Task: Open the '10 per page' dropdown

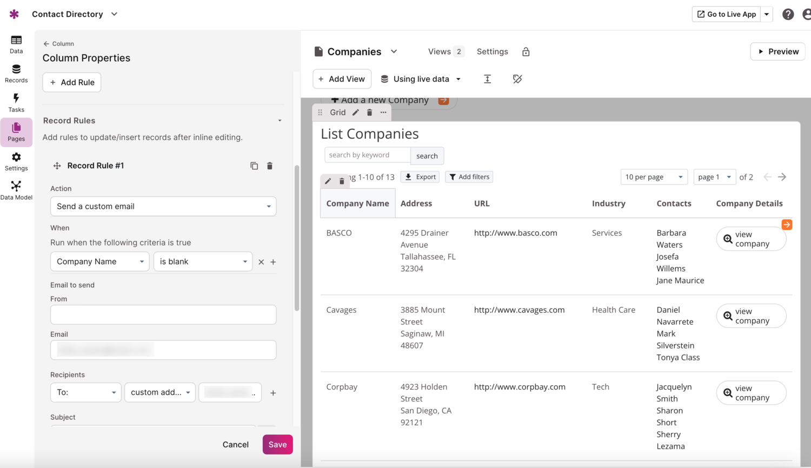Action: [x=654, y=177]
